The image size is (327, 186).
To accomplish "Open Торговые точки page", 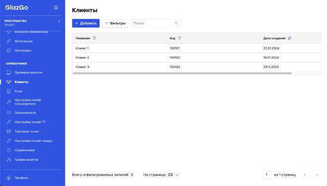I will (x=27, y=131).
